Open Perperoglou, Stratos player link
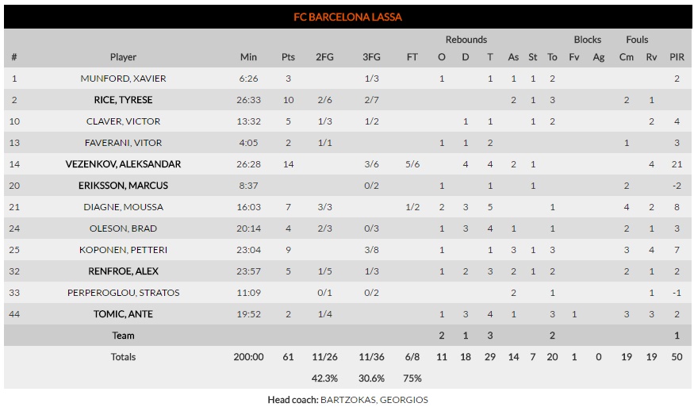This screenshot has height=407, width=694. pos(123,293)
